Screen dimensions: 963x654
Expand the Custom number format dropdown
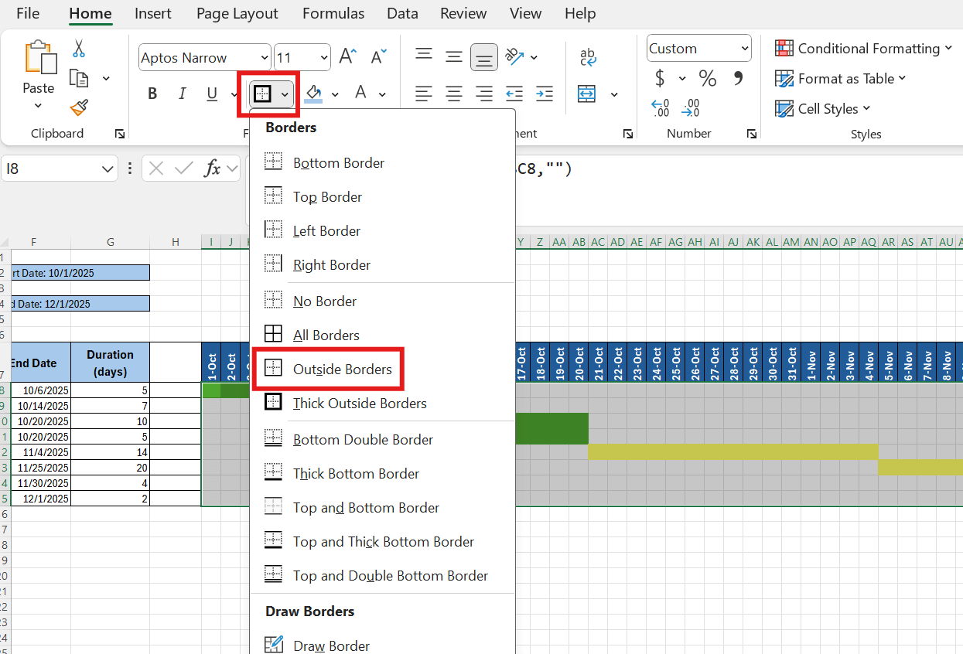tap(745, 49)
